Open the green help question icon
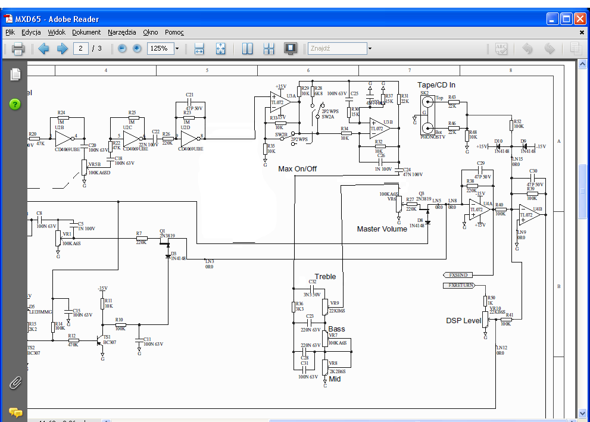Screen dimensions: 590x422 [x=15, y=104]
